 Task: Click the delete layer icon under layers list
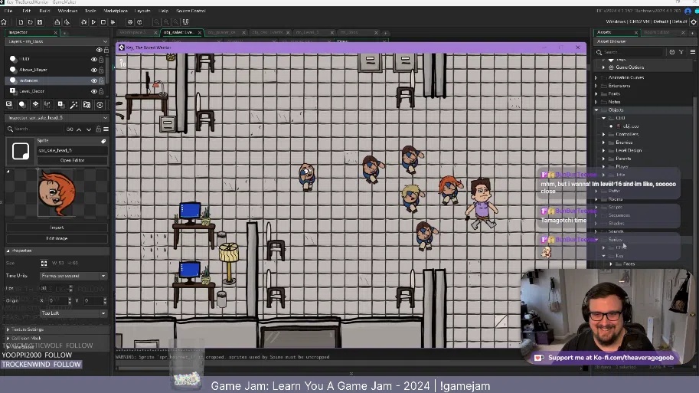tap(100, 104)
